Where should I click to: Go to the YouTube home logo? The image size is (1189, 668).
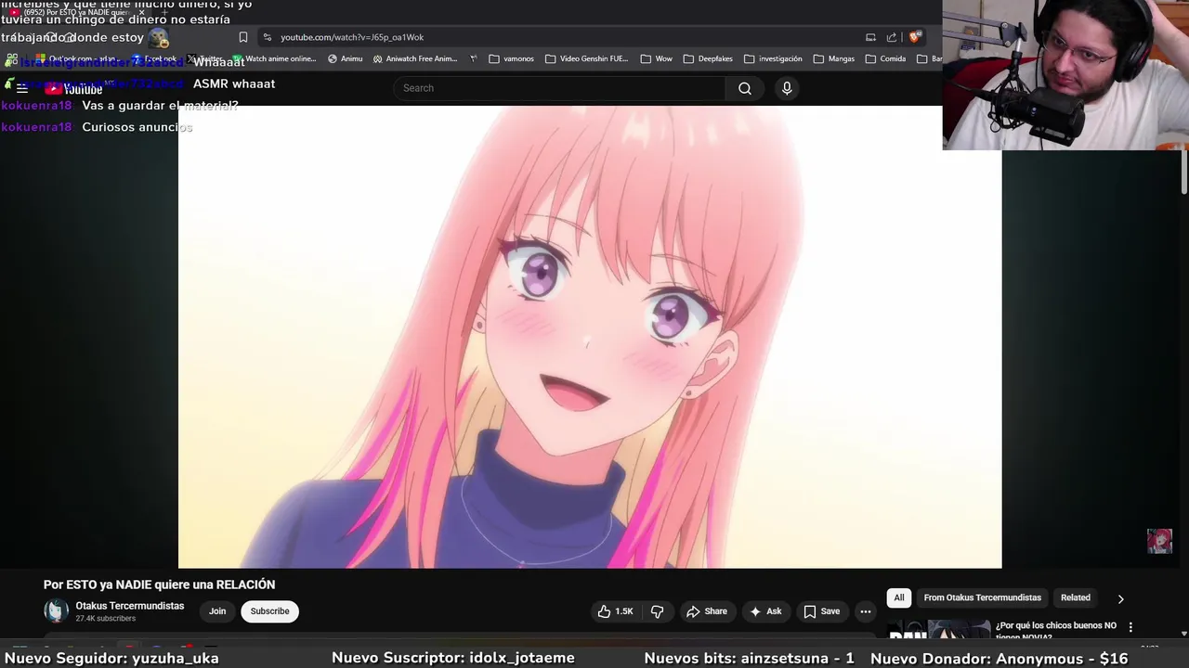click(73, 89)
